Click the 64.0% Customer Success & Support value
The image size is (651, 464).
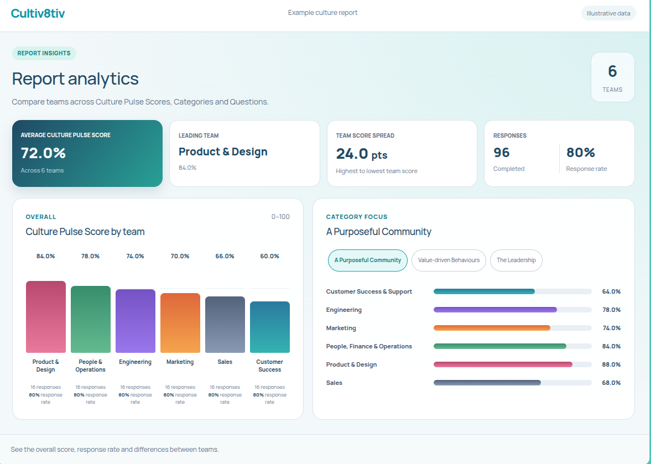click(x=611, y=291)
